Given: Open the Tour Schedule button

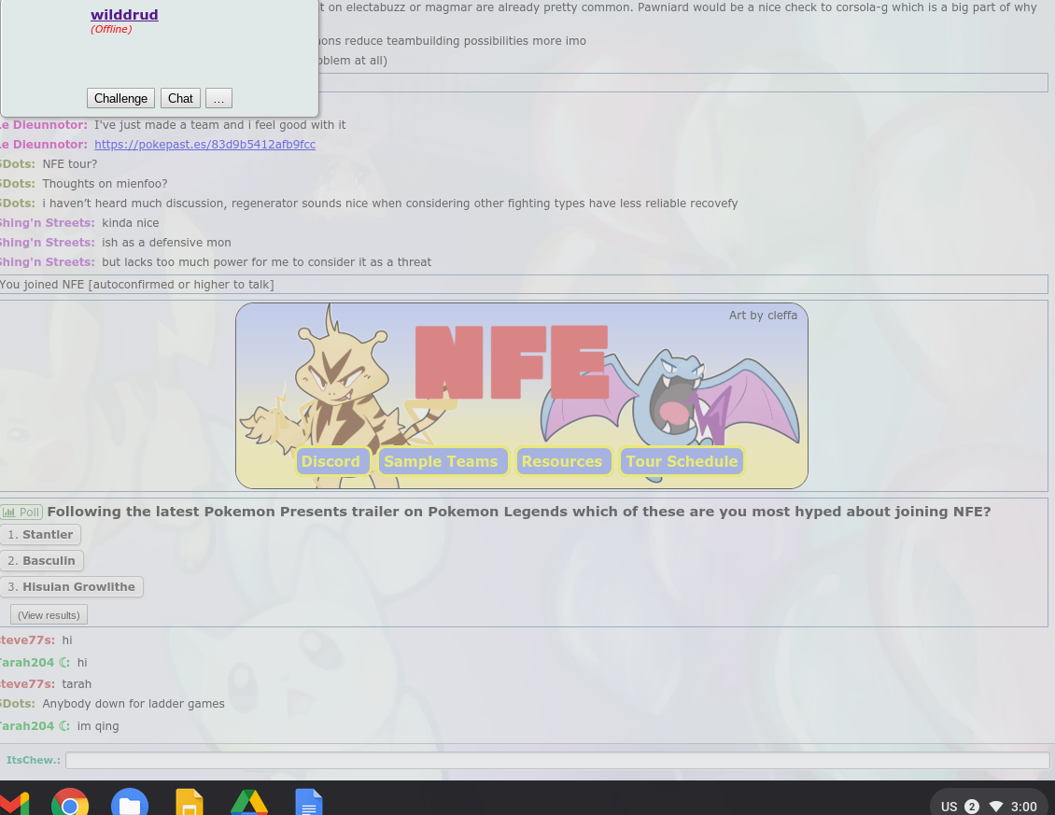Looking at the screenshot, I should tap(682, 462).
